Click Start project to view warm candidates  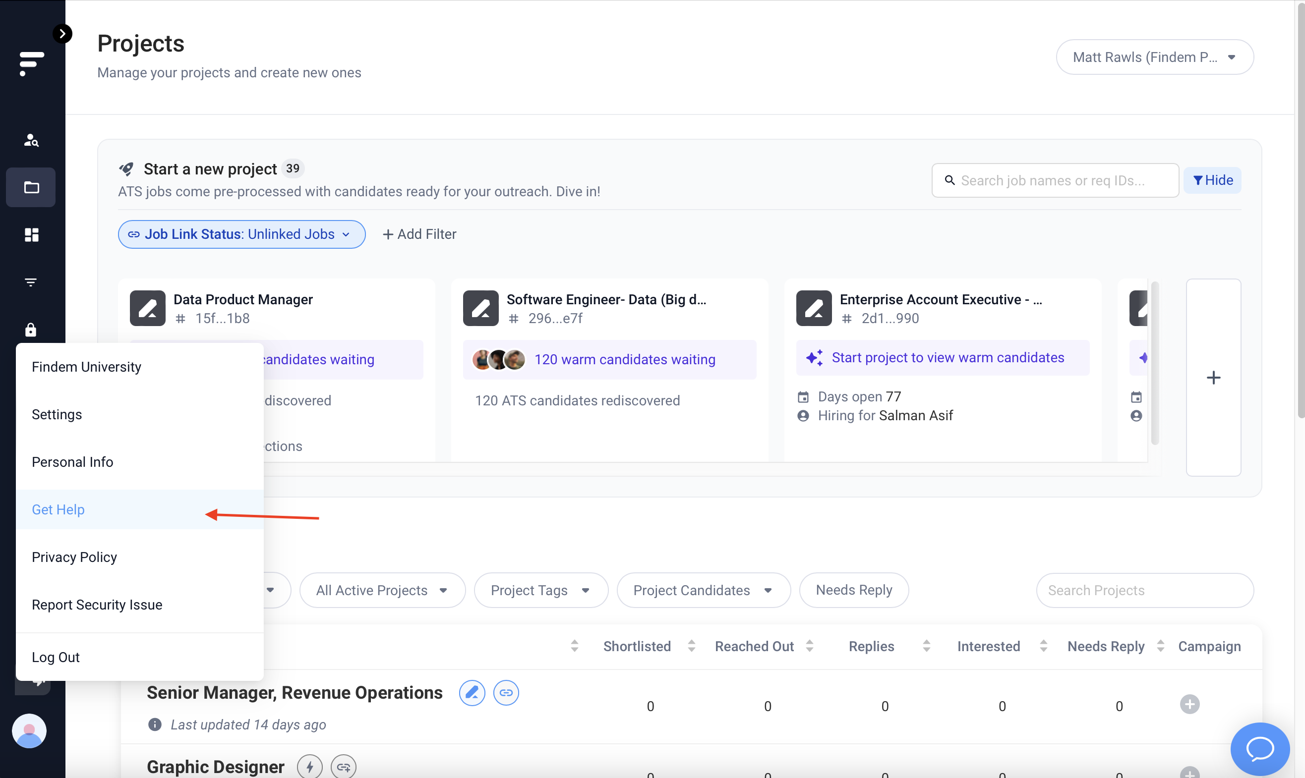(x=943, y=358)
